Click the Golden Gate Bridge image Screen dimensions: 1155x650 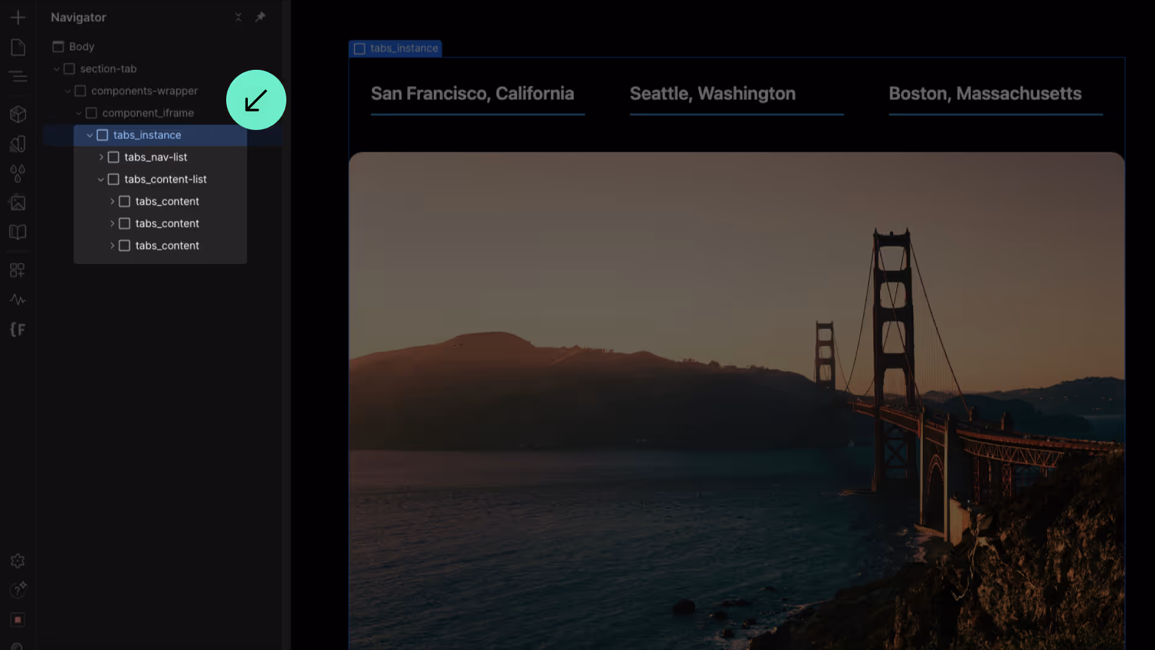coord(736,397)
